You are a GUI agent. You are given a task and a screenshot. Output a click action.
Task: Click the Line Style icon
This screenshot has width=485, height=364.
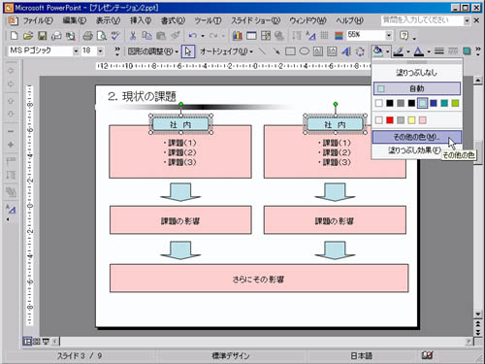[438, 51]
